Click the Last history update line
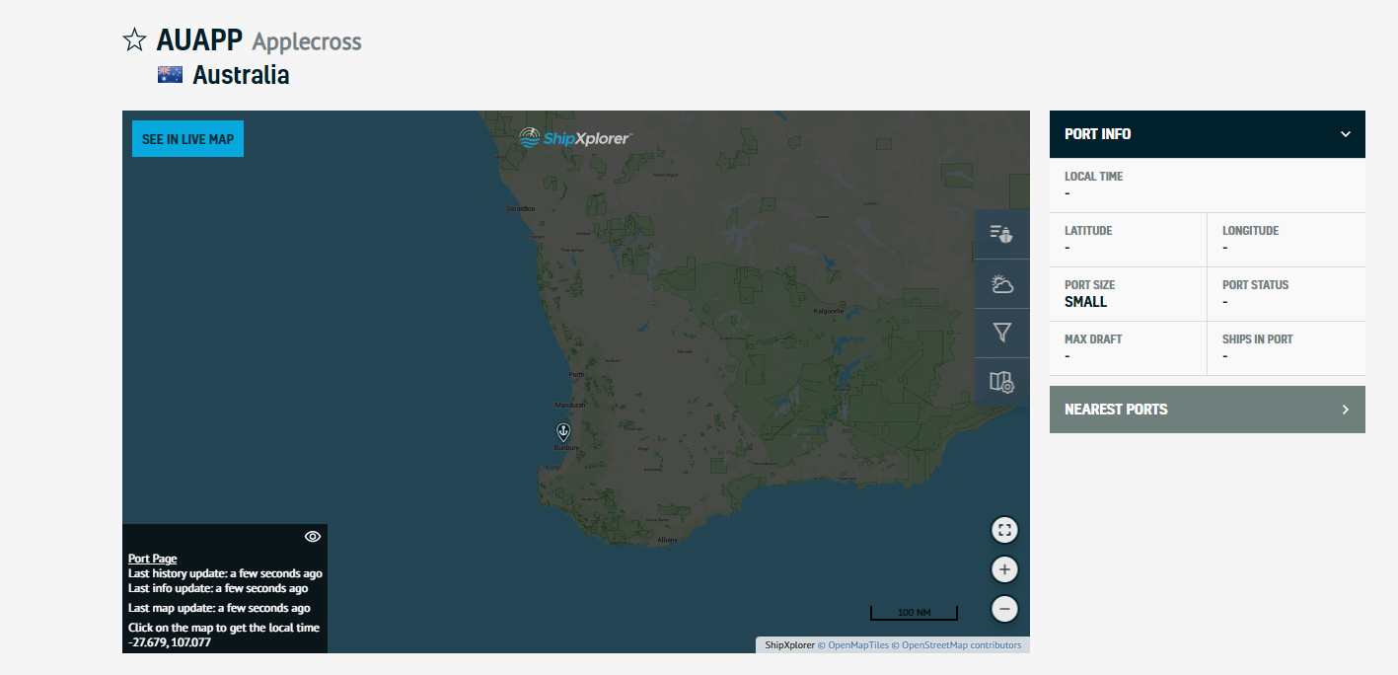Image resolution: width=1398 pixels, height=675 pixels. (x=225, y=573)
